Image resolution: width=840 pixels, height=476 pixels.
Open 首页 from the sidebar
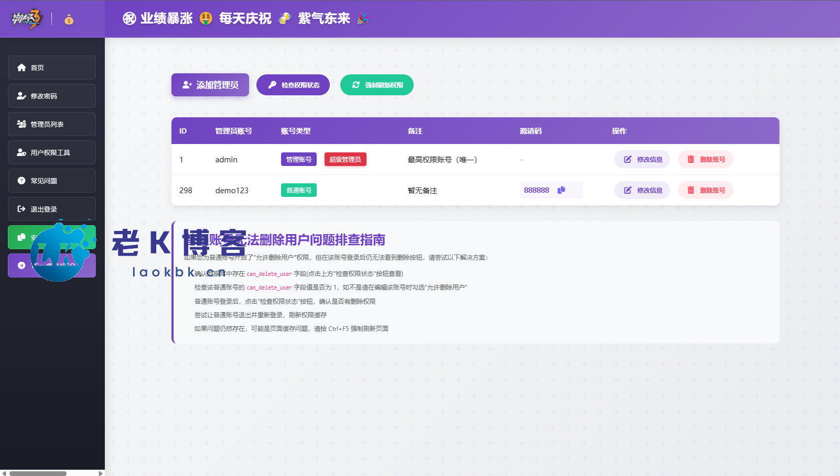click(x=51, y=68)
